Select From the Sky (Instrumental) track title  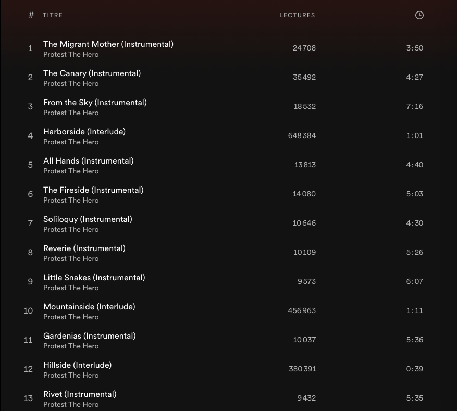(95, 103)
